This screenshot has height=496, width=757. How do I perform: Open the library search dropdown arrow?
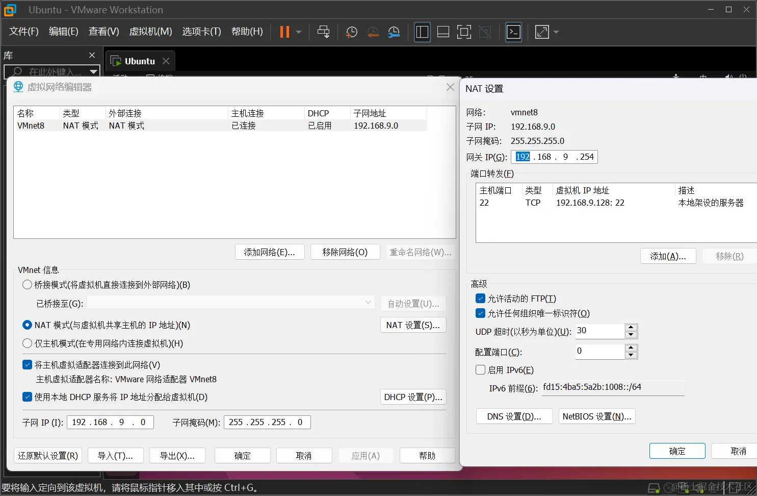pyautogui.click(x=93, y=72)
